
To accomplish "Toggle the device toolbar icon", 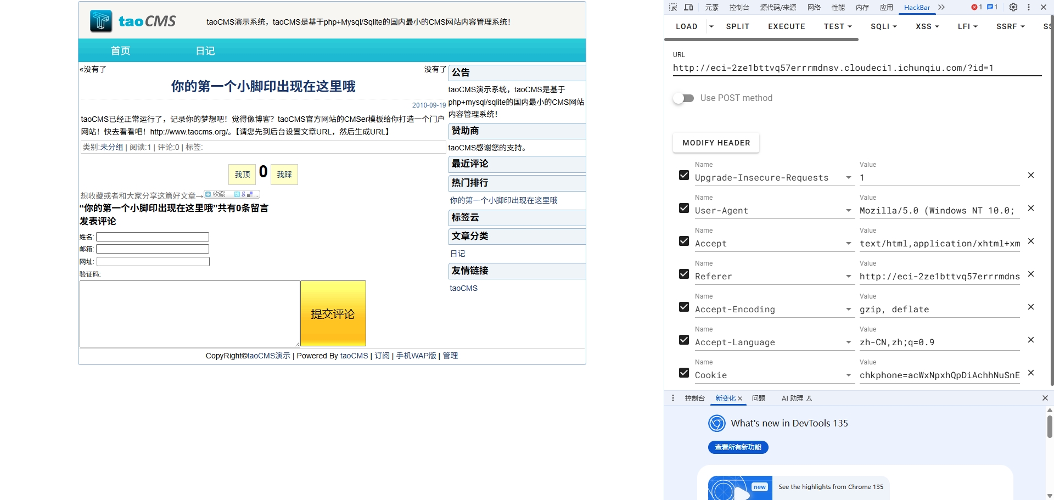I will pyautogui.click(x=688, y=7).
